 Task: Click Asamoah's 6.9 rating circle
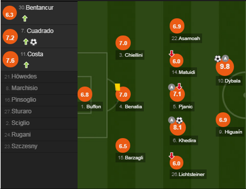[x=177, y=26]
